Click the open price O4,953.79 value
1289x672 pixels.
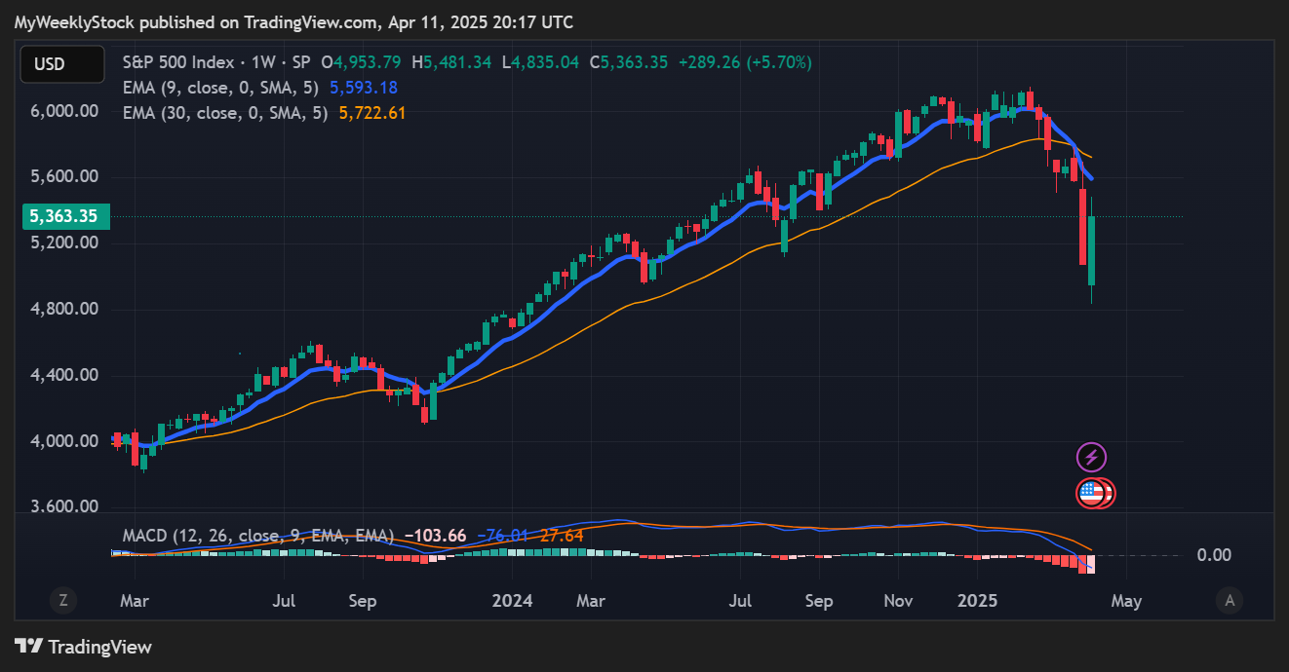(361, 62)
